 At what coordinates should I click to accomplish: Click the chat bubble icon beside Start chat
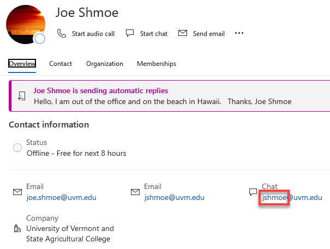(130, 33)
